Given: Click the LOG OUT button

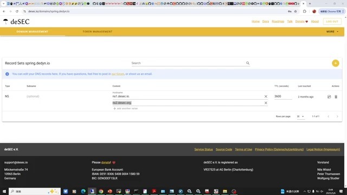Looking at the screenshot, I should 332,22.
